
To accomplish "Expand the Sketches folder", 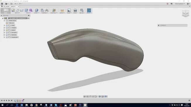I will point(4,35).
